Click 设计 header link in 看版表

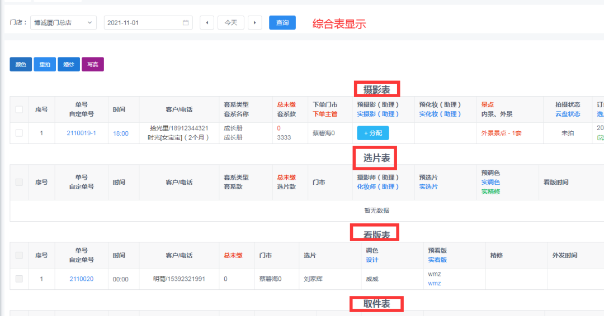coord(372,260)
